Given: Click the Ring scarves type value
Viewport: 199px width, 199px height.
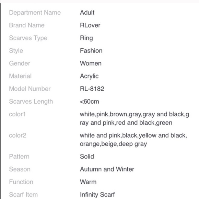Looking at the screenshot, I should (86, 38).
